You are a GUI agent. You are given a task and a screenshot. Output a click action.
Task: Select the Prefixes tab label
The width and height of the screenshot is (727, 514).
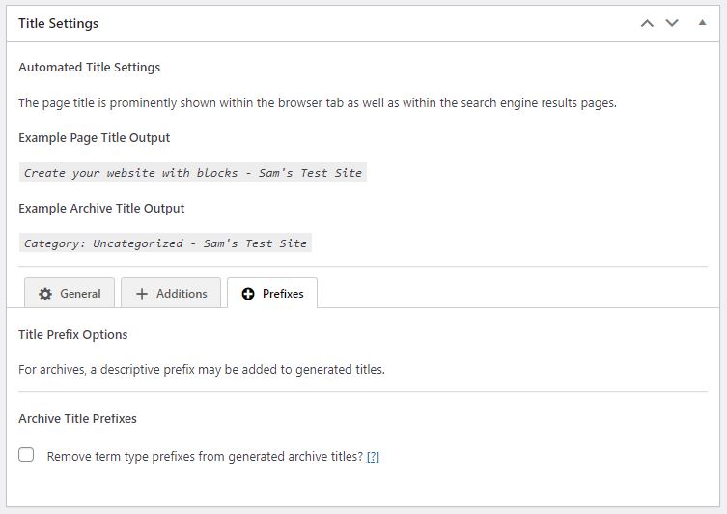283,294
